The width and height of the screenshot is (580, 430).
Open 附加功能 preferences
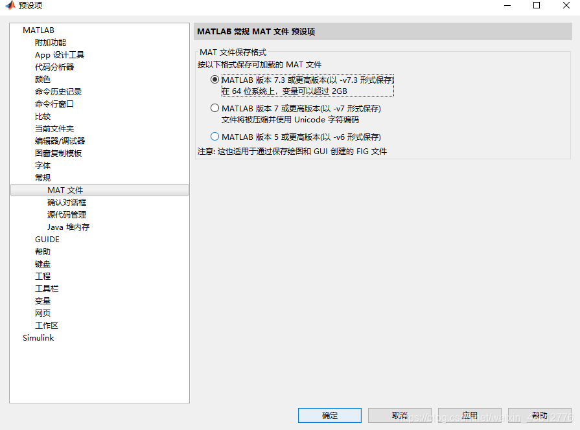[x=51, y=43]
